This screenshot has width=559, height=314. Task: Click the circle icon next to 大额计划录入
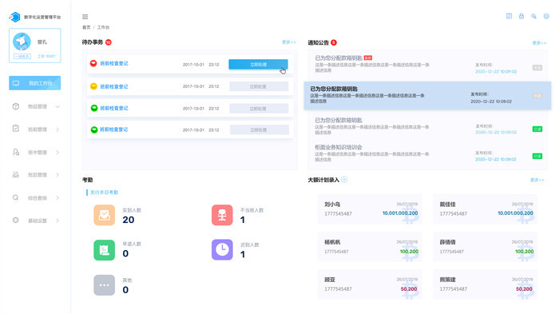344,180
